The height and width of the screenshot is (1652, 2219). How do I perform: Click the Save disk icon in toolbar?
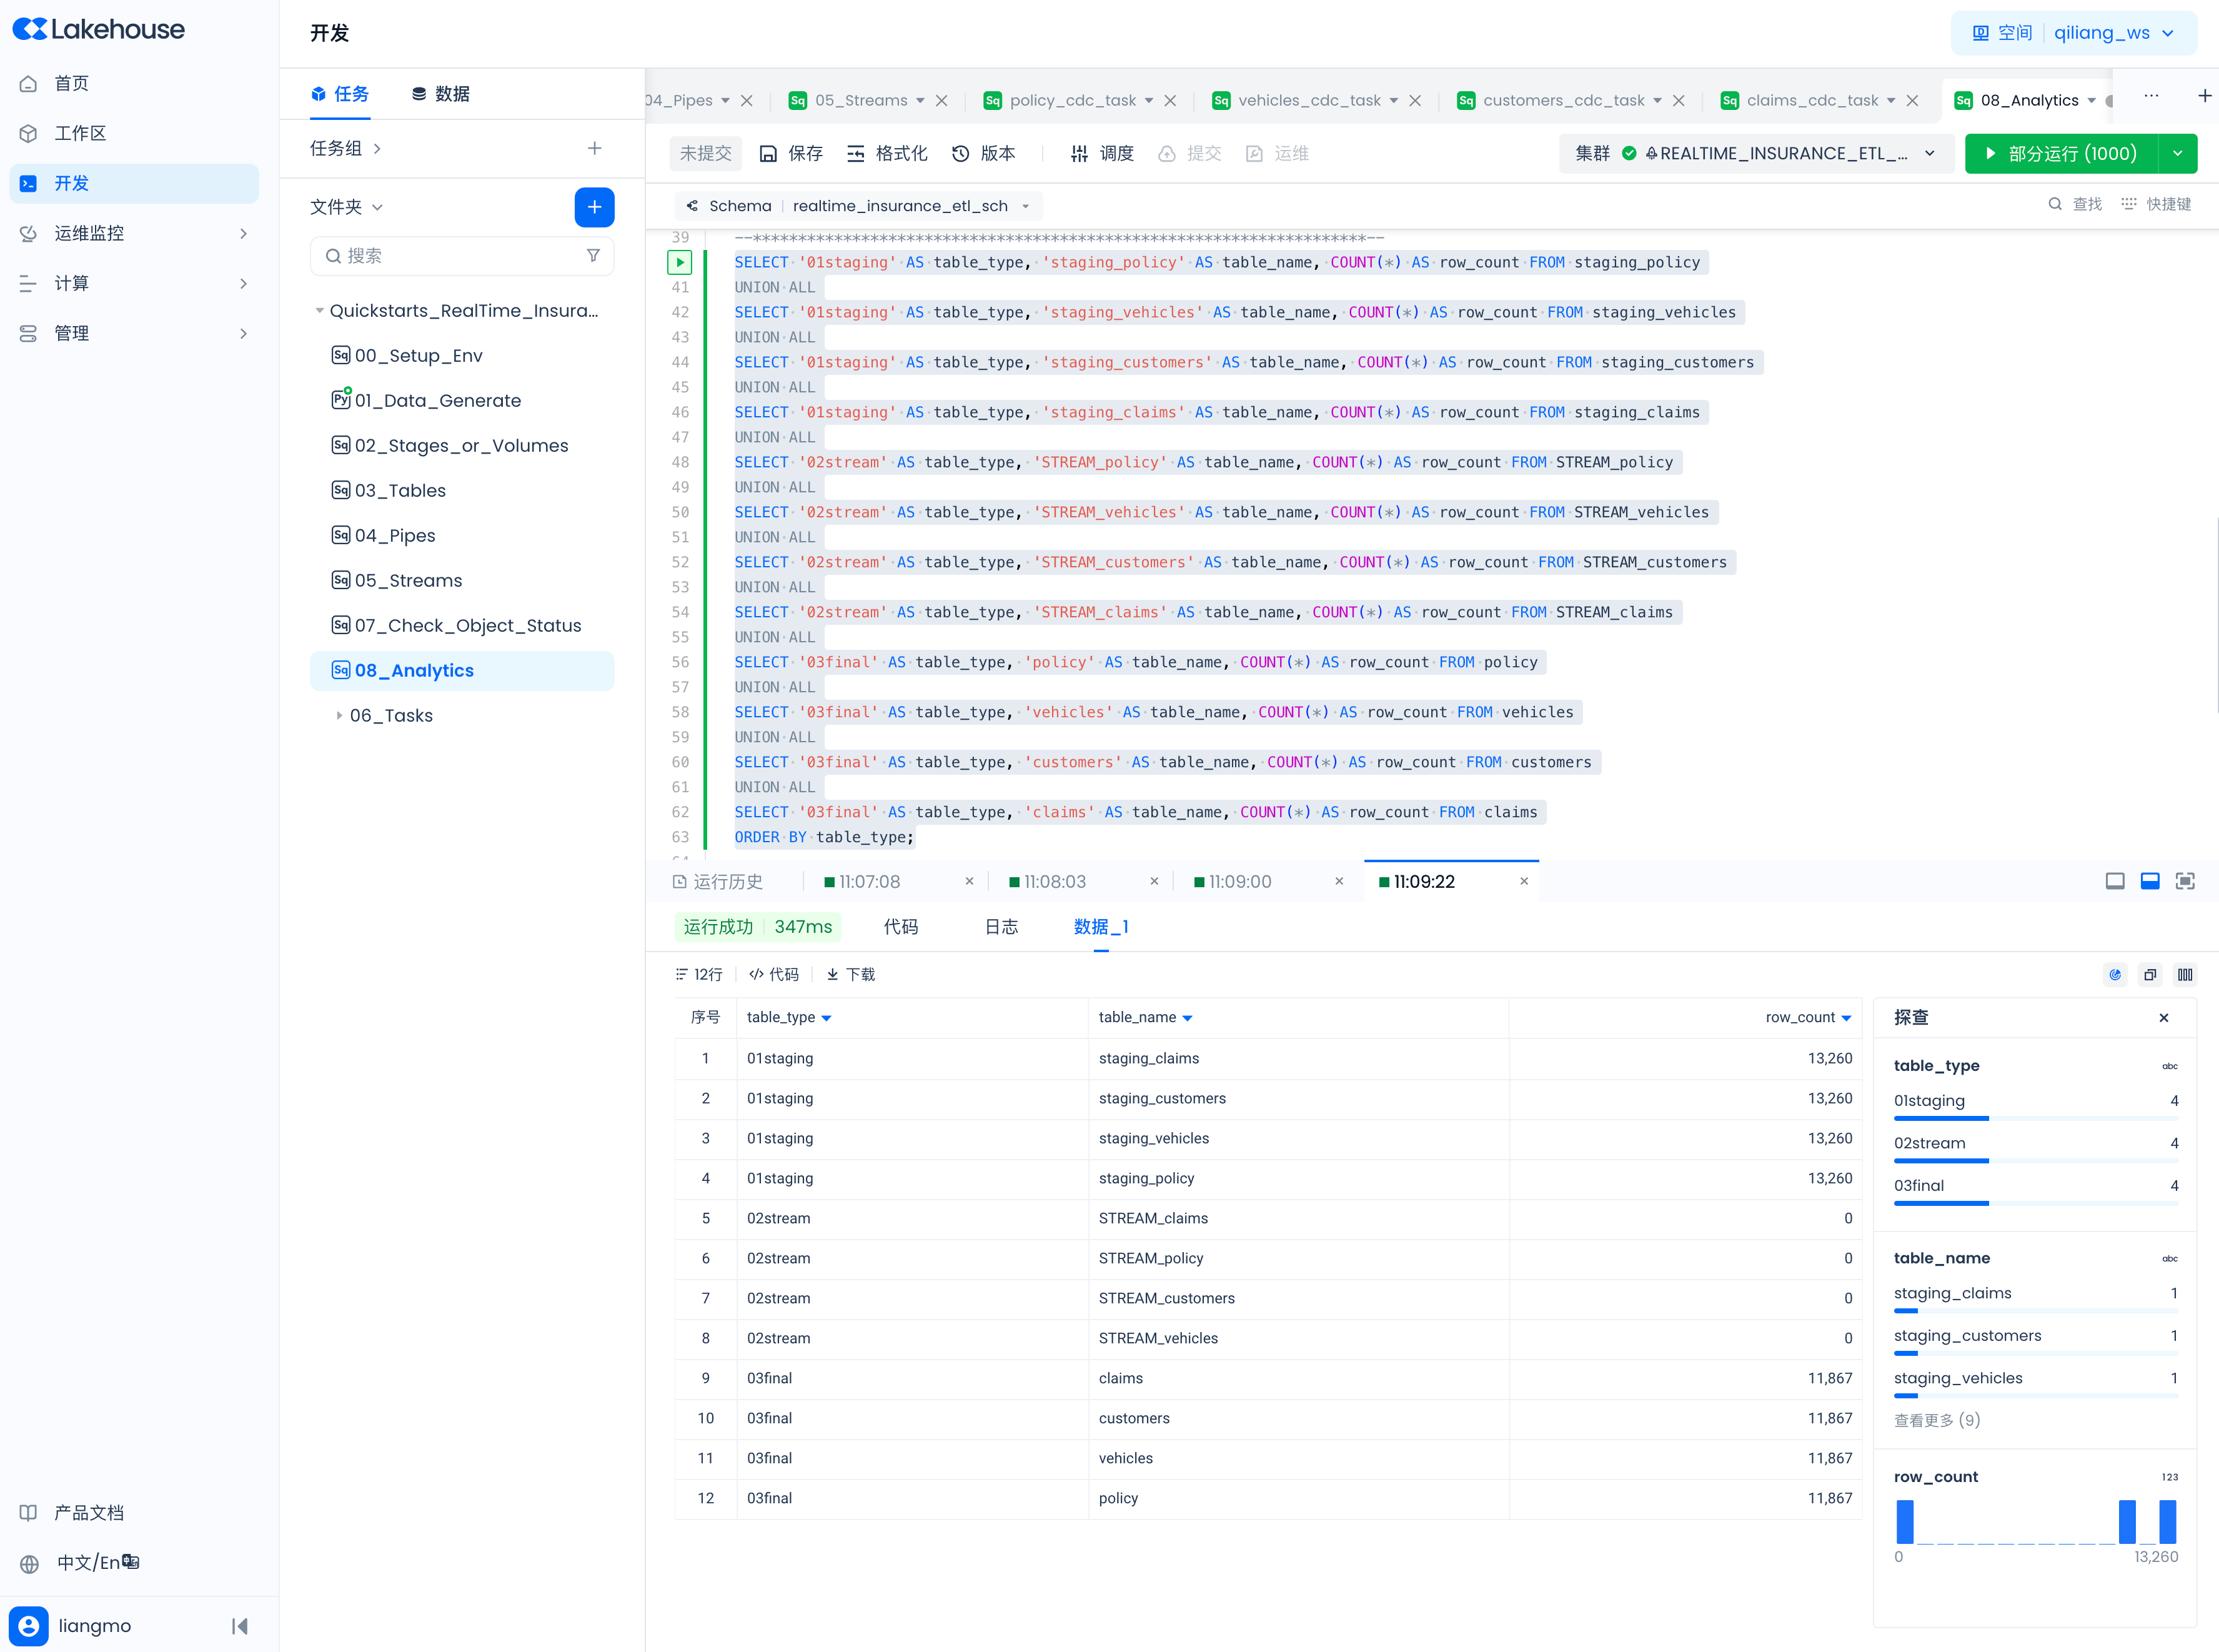tap(768, 153)
